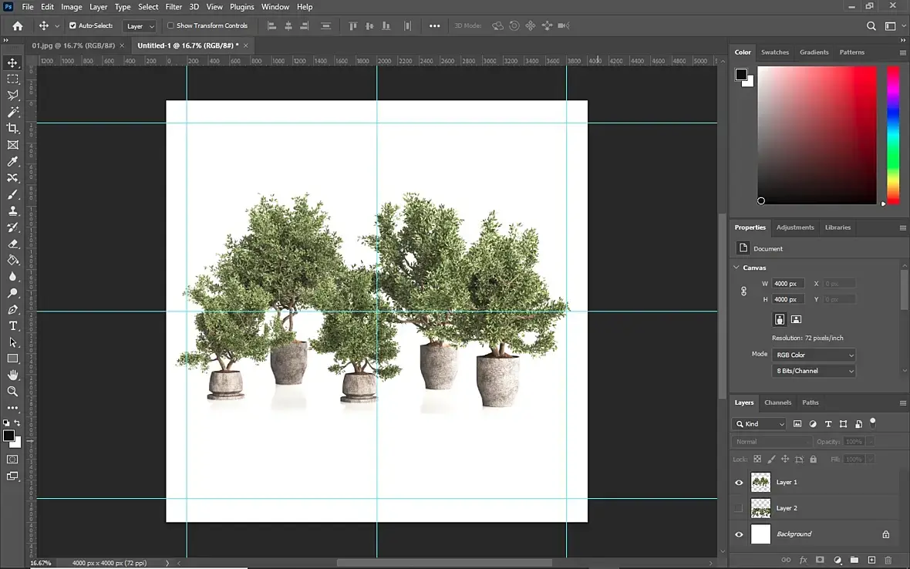The height and width of the screenshot is (569, 910).
Task: Show Layer 2 by toggling visibility box
Action: 739,508
